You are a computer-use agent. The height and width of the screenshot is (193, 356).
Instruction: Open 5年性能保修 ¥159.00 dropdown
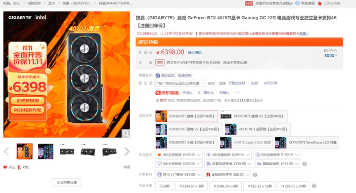tap(277, 154)
